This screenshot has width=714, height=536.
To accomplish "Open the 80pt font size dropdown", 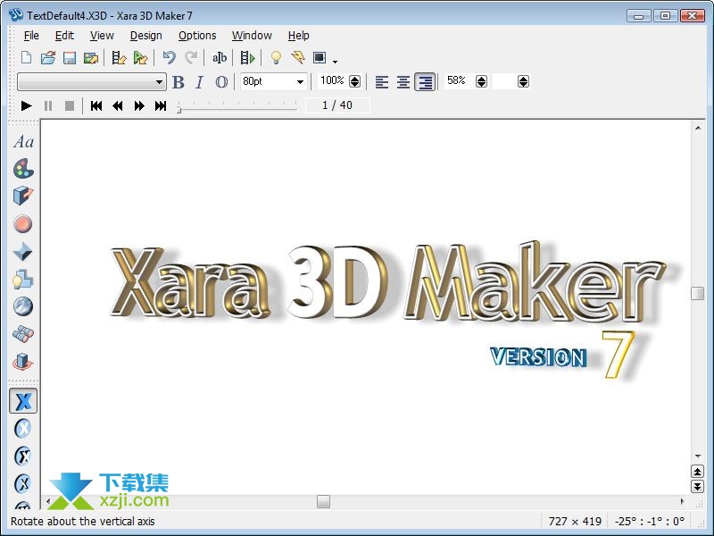I will pyautogui.click(x=300, y=82).
